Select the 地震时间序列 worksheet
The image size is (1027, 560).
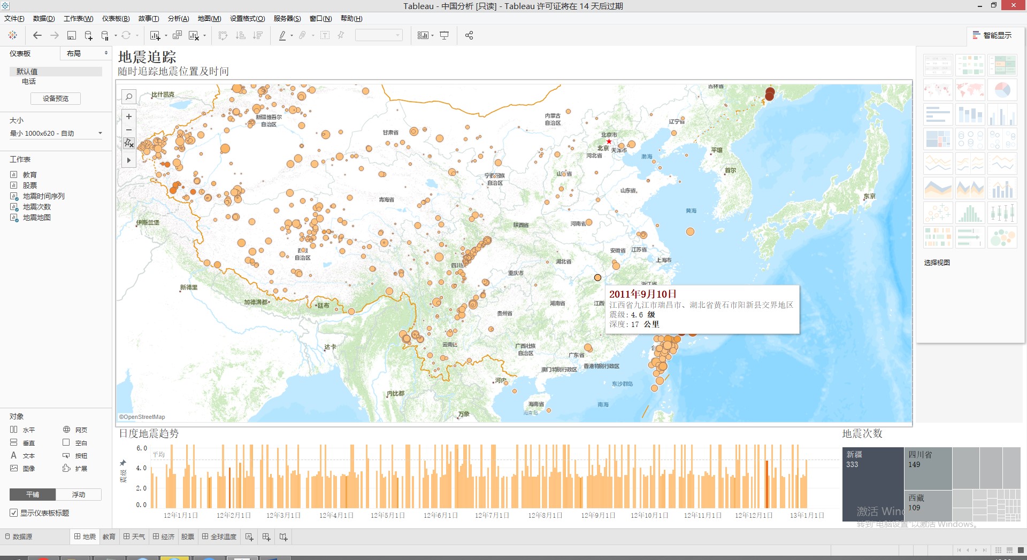click(43, 196)
